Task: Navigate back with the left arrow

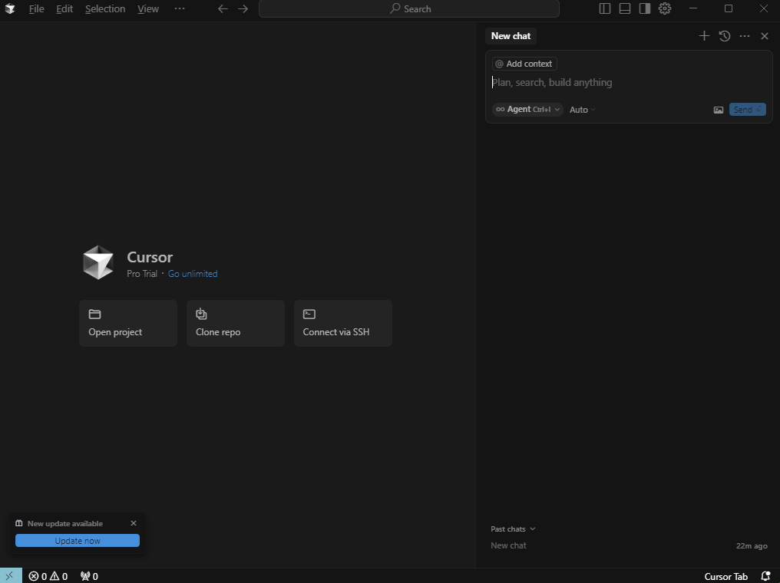Action: 223,8
